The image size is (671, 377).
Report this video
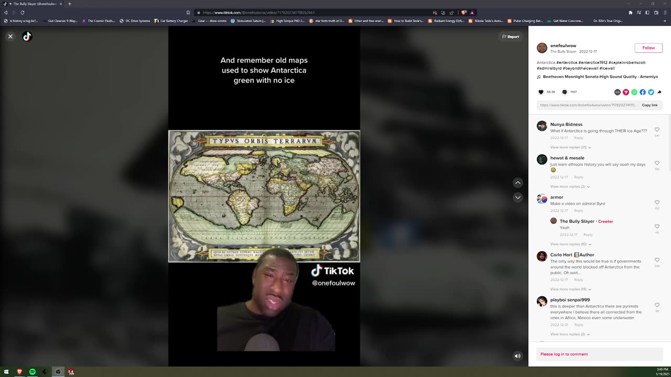coord(511,37)
